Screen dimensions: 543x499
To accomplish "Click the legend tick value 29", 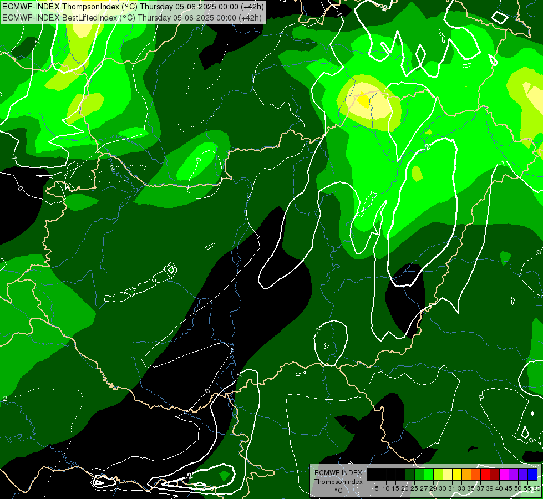I will (x=433, y=488).
